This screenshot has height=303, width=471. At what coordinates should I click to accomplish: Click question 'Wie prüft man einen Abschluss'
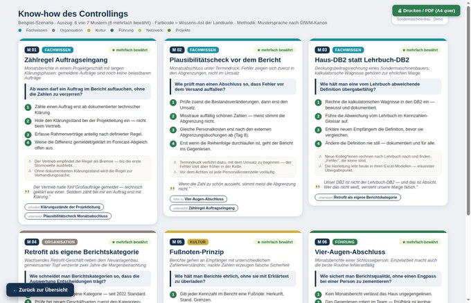pos(233,87)
